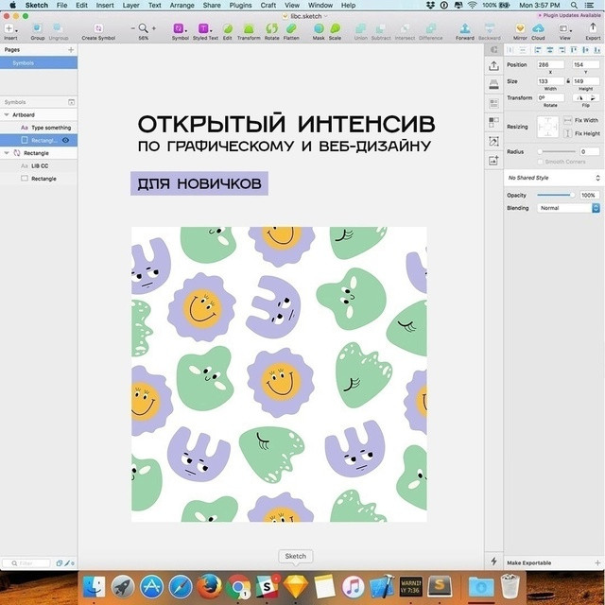The image size is (605, 605).
Task: Toggle the Fix Width resizing option
Action: [x=569, y=121]
